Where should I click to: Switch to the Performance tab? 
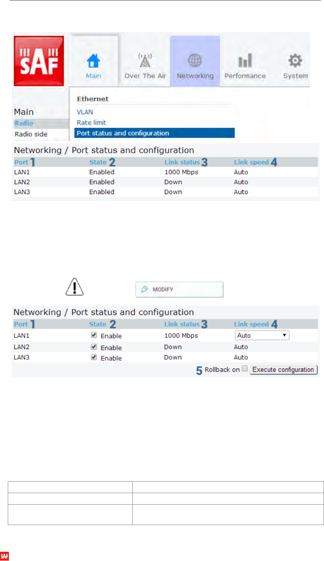tap(245, 61)
